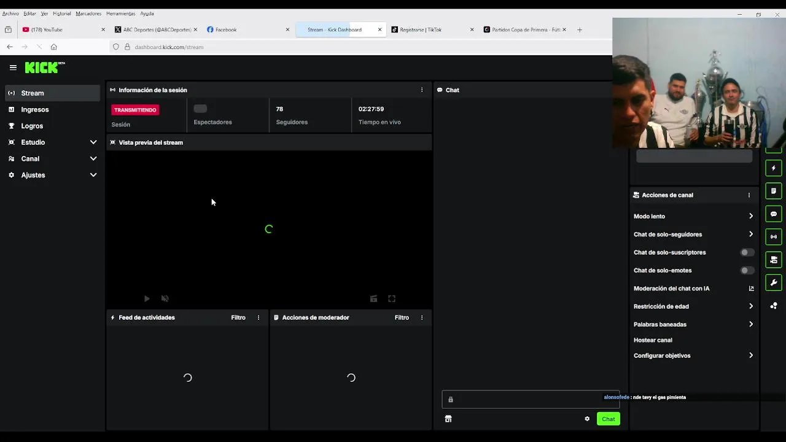Open Moderación del chat con IA link
The height and width of the screenshot is (442, 786).
point(693,289)
